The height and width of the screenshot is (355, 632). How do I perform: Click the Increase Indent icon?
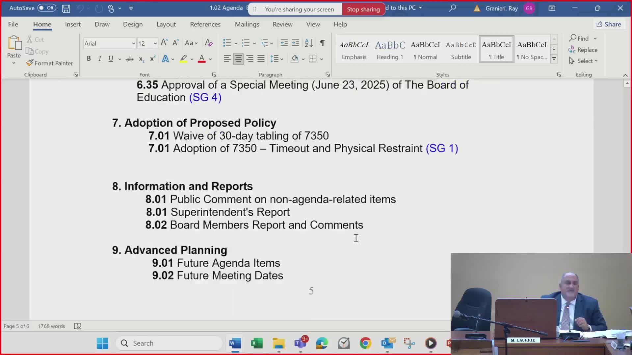(296, 43)
